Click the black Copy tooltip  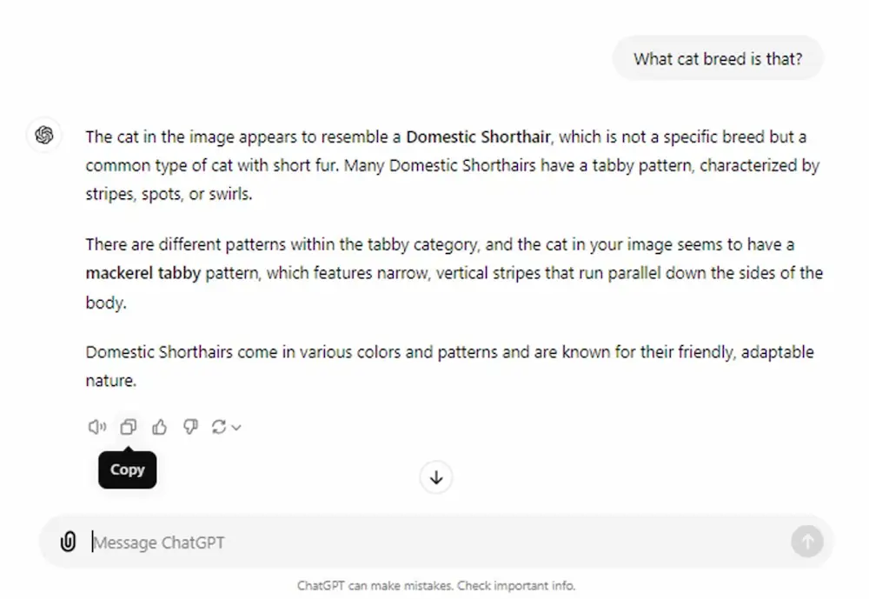(x=127, y=469)
